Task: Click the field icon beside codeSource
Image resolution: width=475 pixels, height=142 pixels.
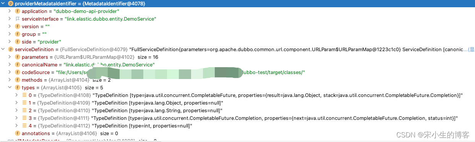Action: click(x=17, y=72)
